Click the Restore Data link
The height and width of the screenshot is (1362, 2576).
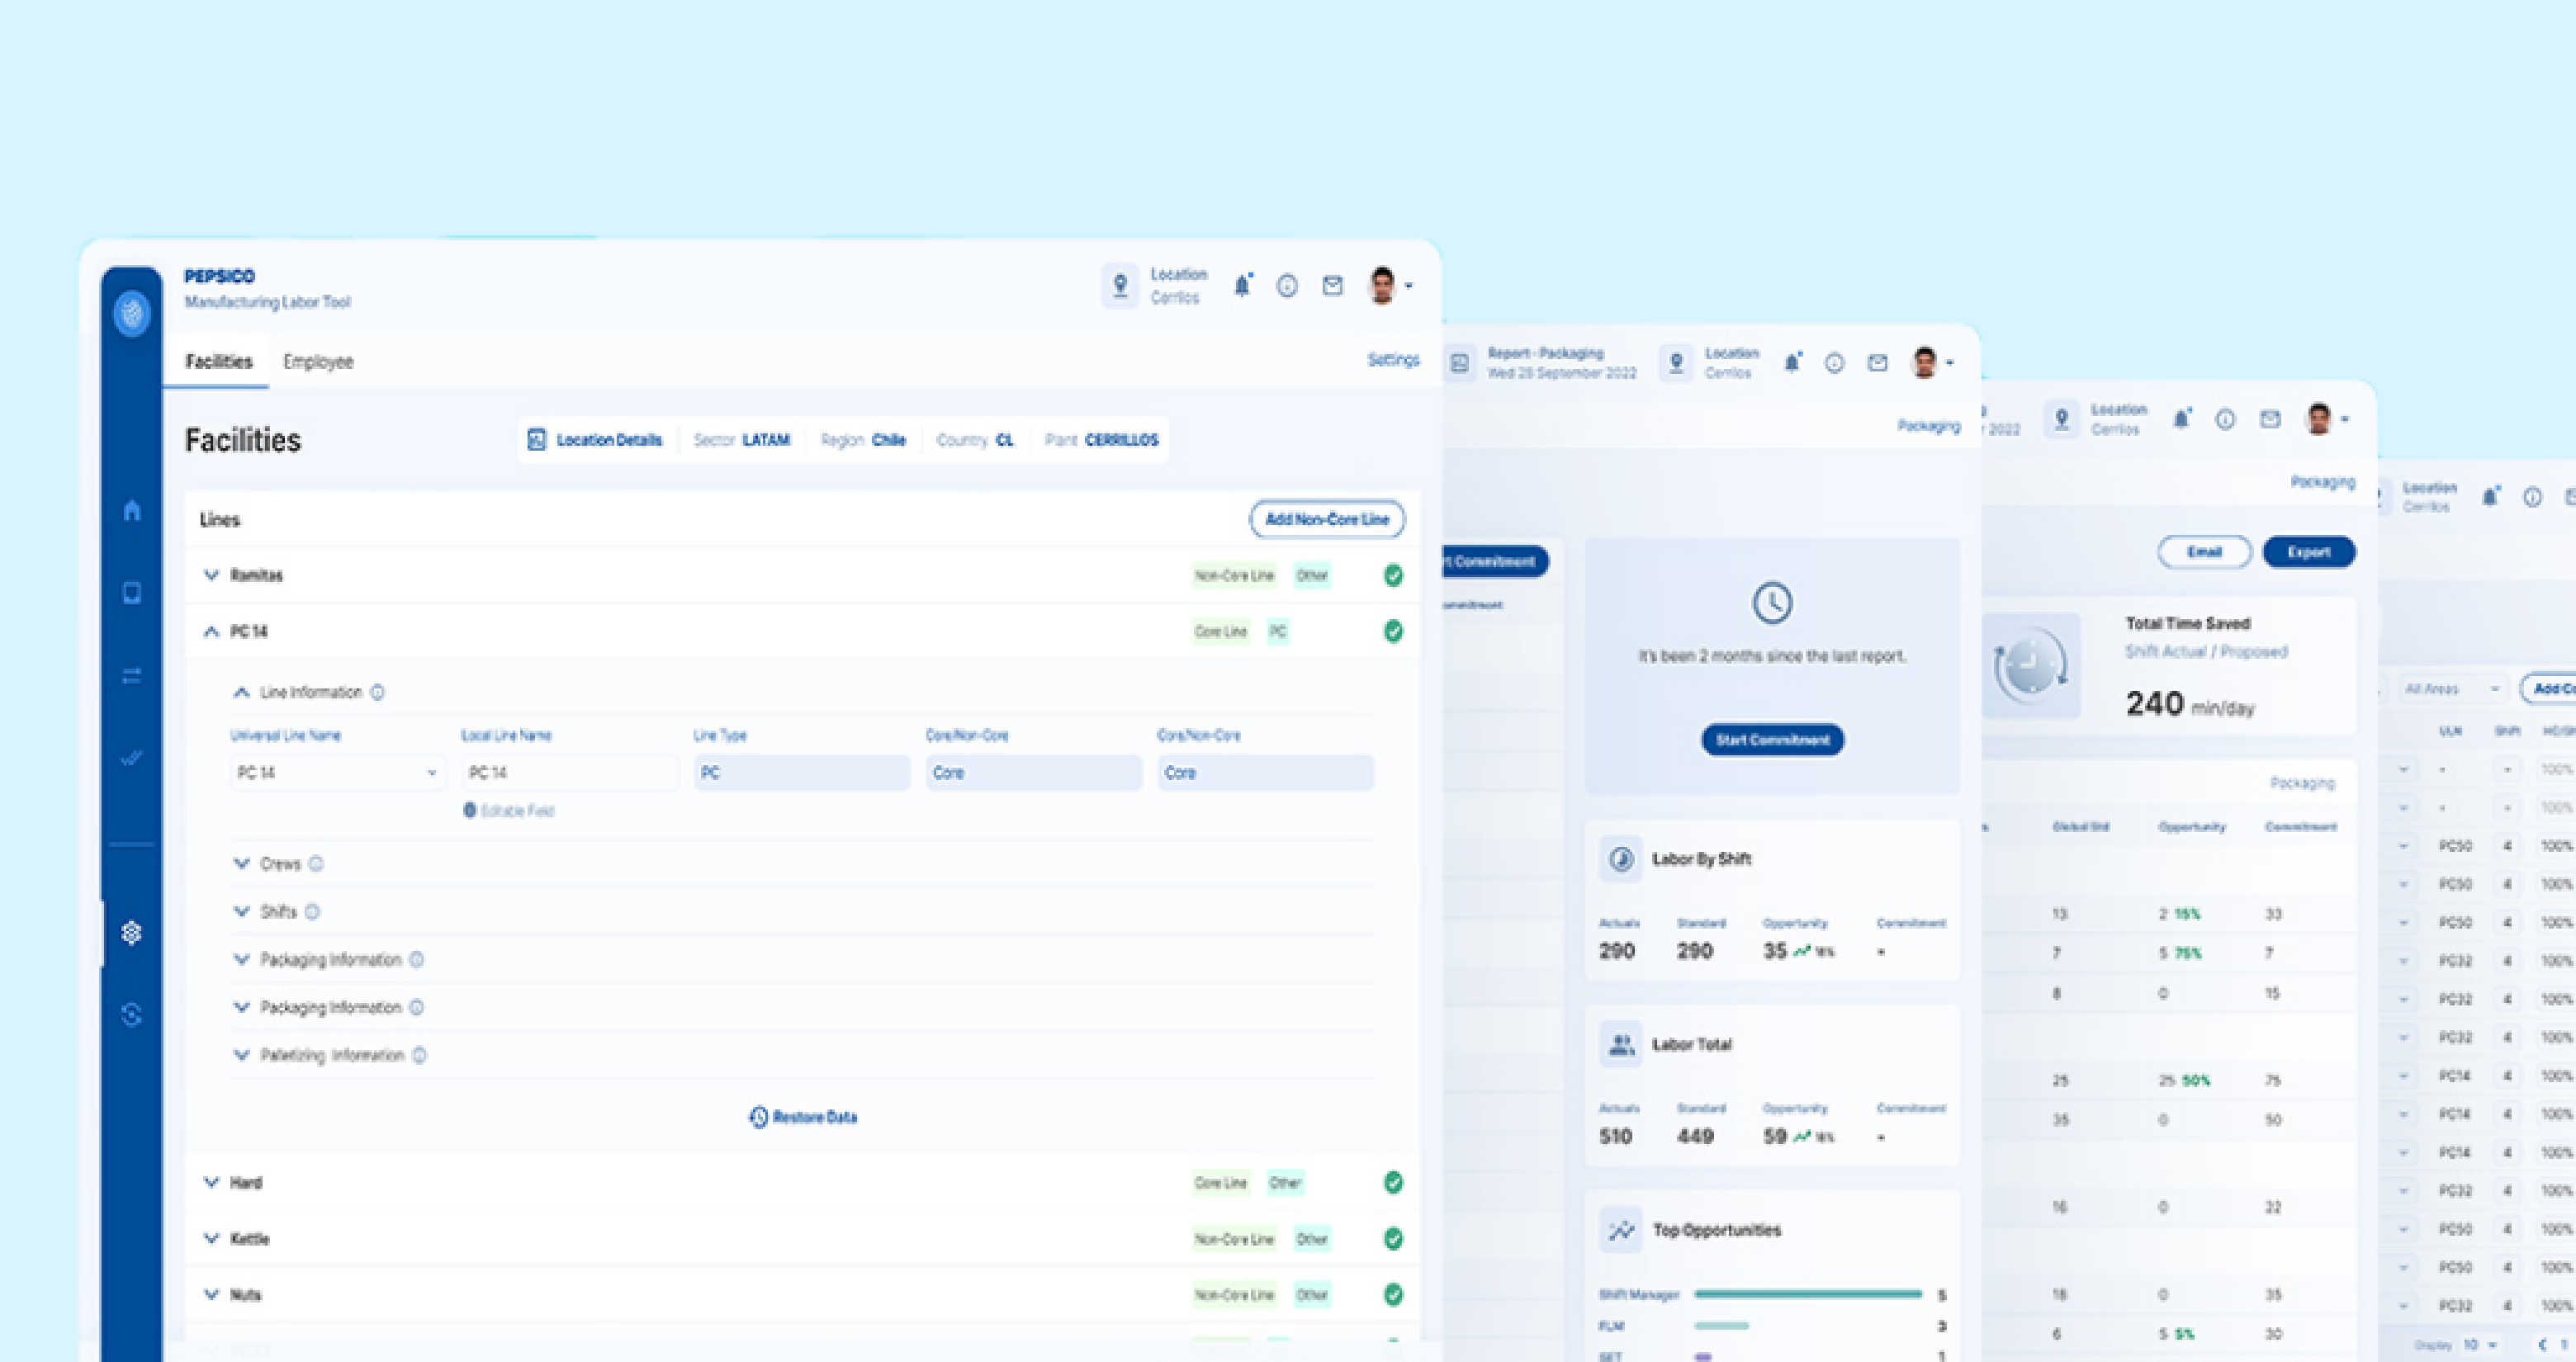pyautogui.click(x=803, y=1117)
